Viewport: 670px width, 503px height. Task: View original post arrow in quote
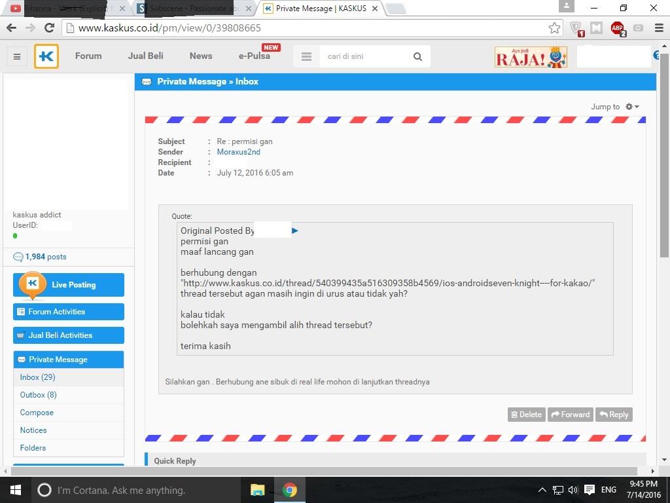coord(295,231)
